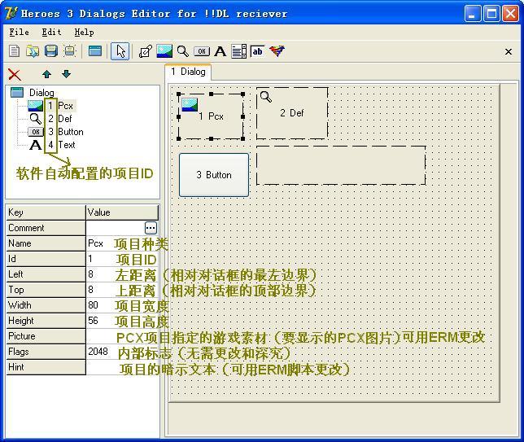Click the empty dashed text box on canvas
Screen dimensions: 524x442
click(x=341, y=165)
